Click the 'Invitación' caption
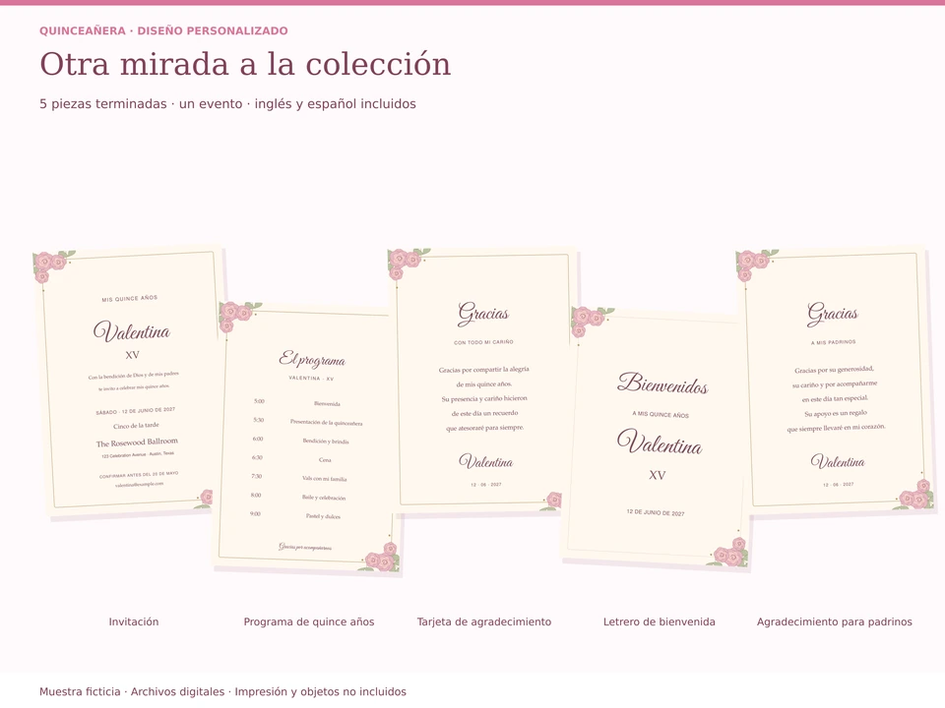The height and width of the screenshot is (708, 945). 134,621
